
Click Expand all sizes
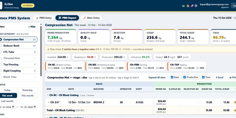157,77
